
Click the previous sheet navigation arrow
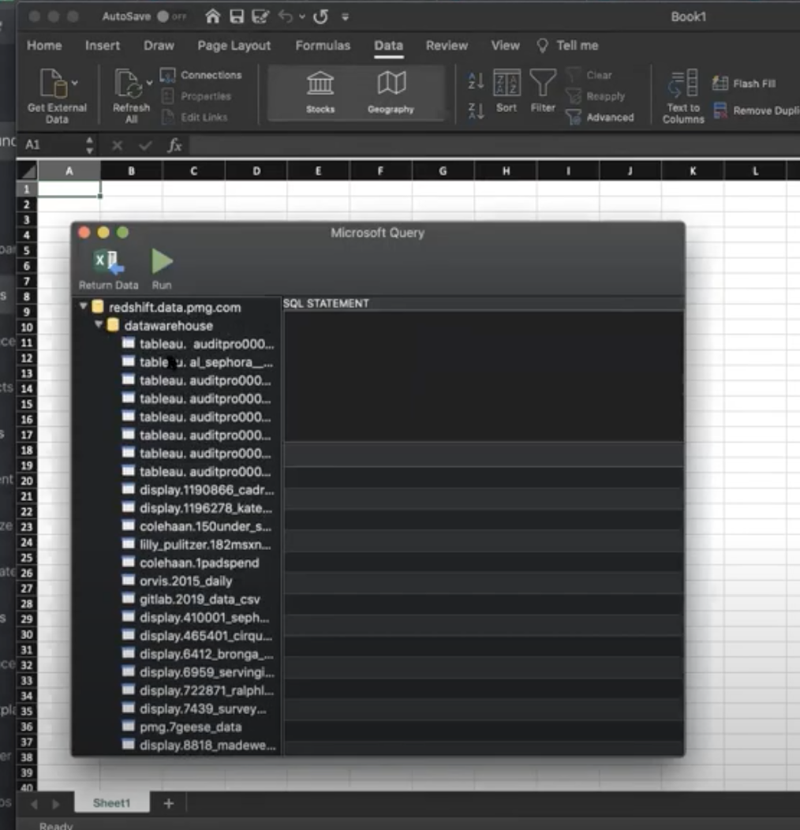click(35, 804)
